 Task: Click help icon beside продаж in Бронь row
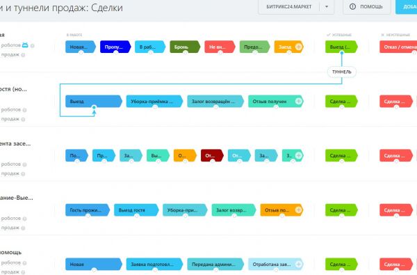tap(23, 55)
